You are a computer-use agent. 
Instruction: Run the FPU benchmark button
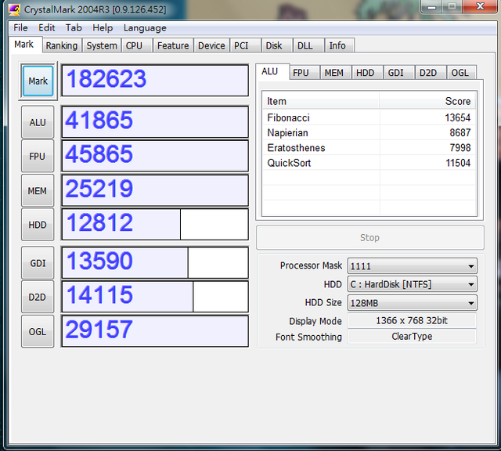[38, 157]
